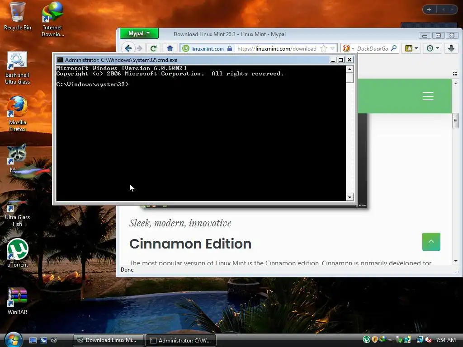The height and width of the screenshot is (347, 463).
Task: Click the Mypal page scrollbar thumb
Action: pos(455,121)
